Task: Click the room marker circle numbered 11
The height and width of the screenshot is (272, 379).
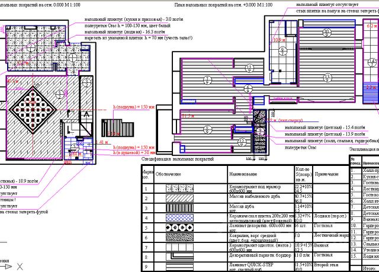Action: [x=249, y=68]
